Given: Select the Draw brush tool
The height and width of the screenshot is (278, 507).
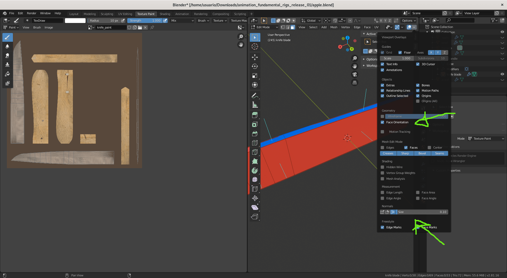Looking at the screenshot, I should pos(7,37).
